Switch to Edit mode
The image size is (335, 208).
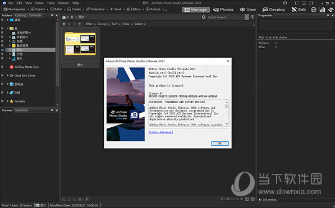(299, 10)
